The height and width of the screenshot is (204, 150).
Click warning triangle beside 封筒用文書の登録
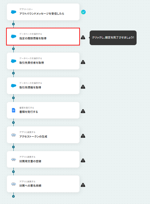pos(83,160)
